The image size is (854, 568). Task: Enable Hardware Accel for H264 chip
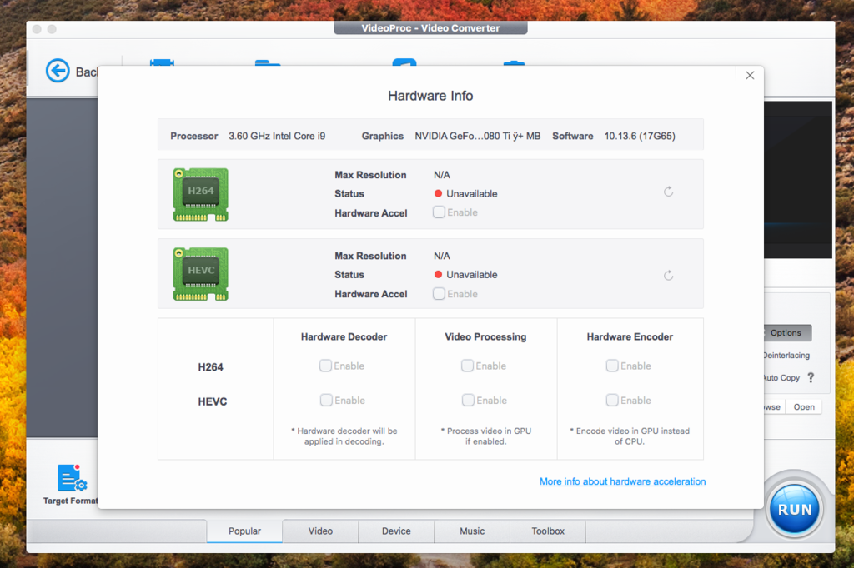[x=439, y=212]
